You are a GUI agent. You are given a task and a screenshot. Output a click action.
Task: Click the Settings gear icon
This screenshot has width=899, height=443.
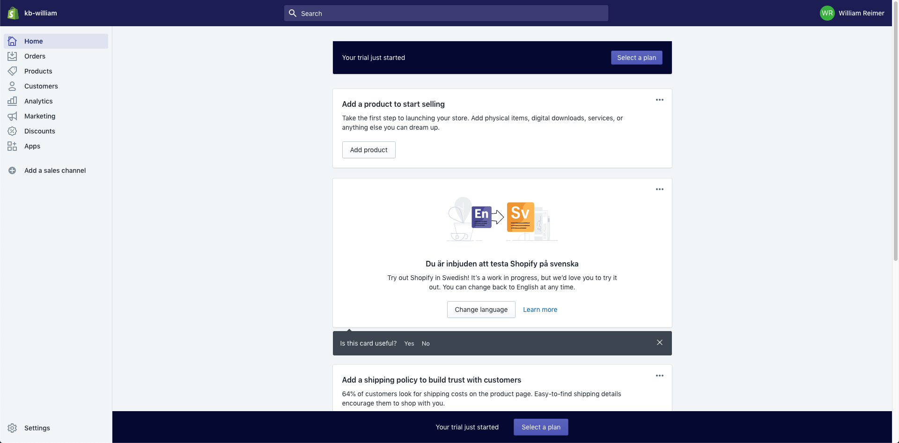tap(12, 428)
